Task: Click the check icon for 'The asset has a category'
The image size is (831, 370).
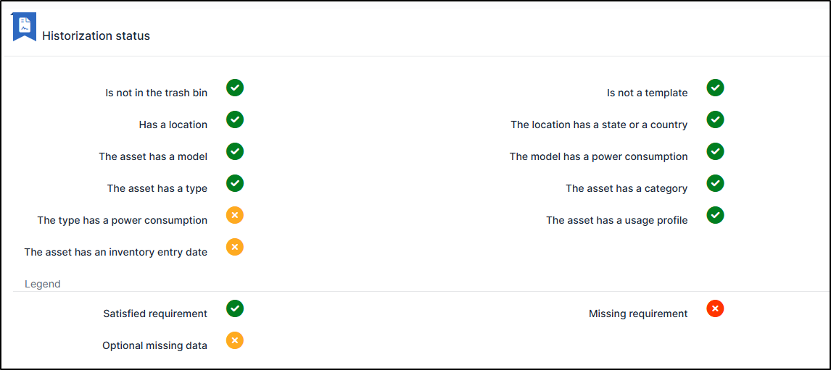Action: click(x=715, y=183)
